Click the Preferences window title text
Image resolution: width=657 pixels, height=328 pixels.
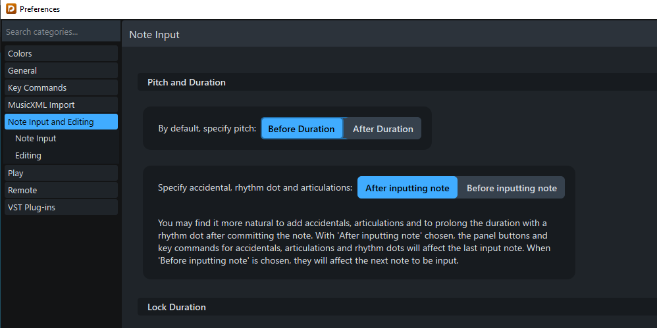pos(39,9)
